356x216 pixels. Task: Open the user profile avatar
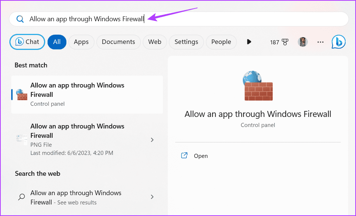pos(303,42)
